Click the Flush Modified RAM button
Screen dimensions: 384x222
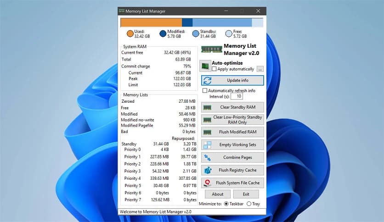232,132
